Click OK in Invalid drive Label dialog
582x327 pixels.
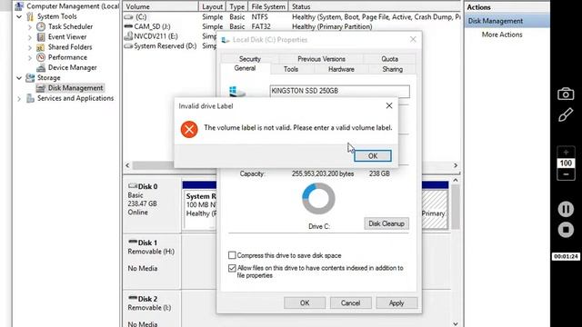click(x=373, y=156)
